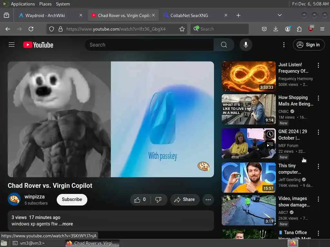Show site security padlock info
The height and width of the screenshot is (247, 330).
click(x=61, y=29)
